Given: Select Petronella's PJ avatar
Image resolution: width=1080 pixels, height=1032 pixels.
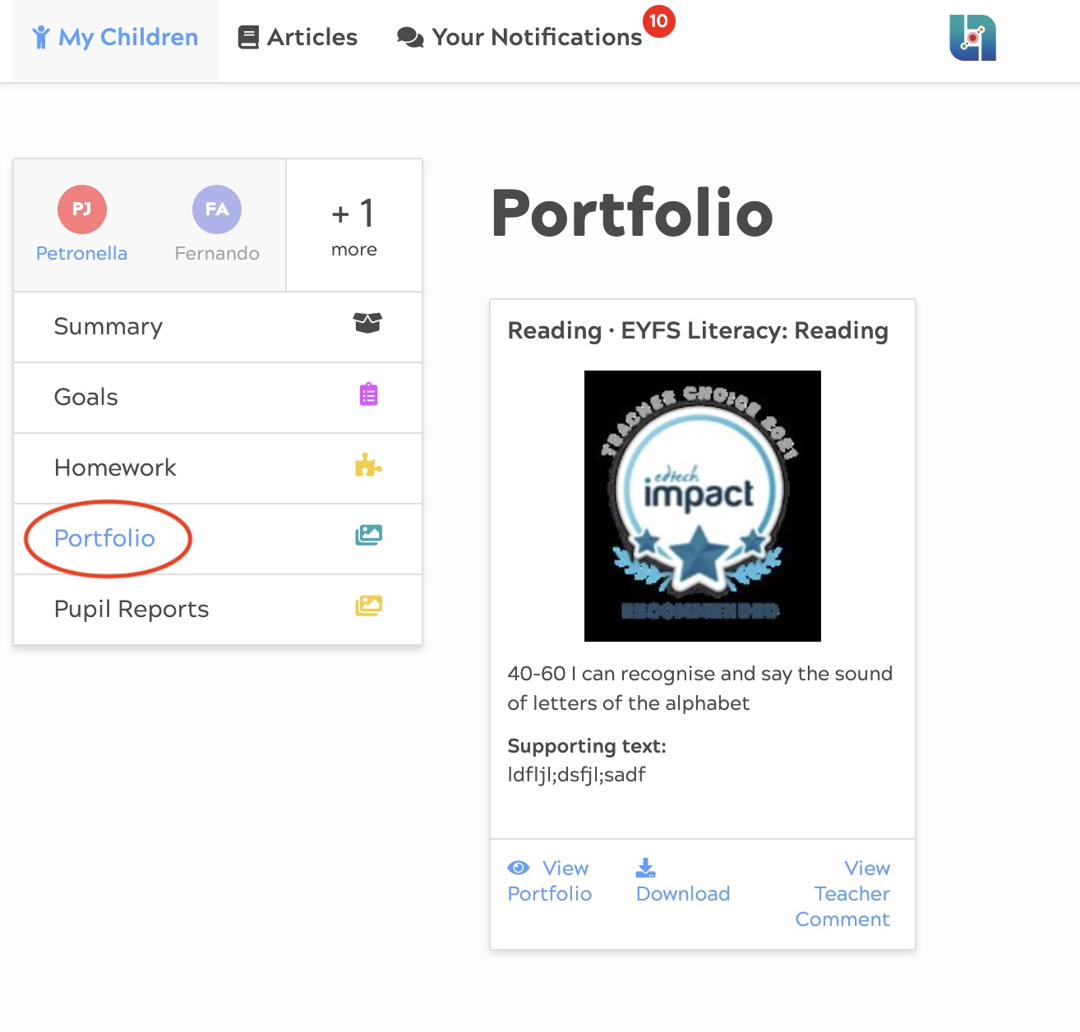Looking at the screenshot, I should (81, 210).
